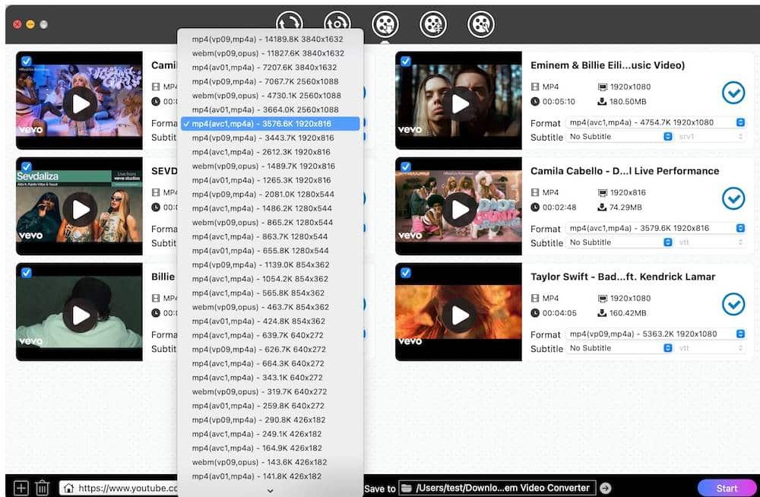Image resolution: width=760 pixels, height=497 pixels.
Task: Click the blue check circle on Eminem video
Action: (733, 93)
